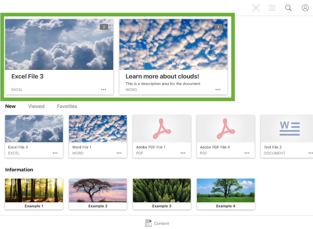
Task: Open the Example 1 forest image
Action: [34, 191]
